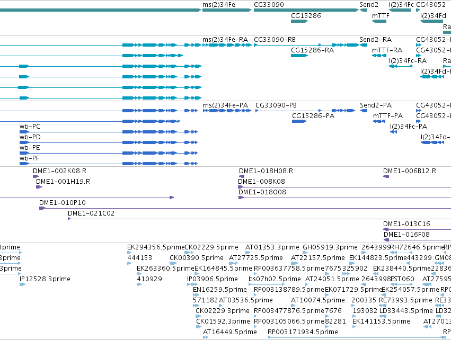The height and width of the screenshot is (340, 451).
Task: Select the AT27725.5prime EST label
Action: tap(255, 258)
